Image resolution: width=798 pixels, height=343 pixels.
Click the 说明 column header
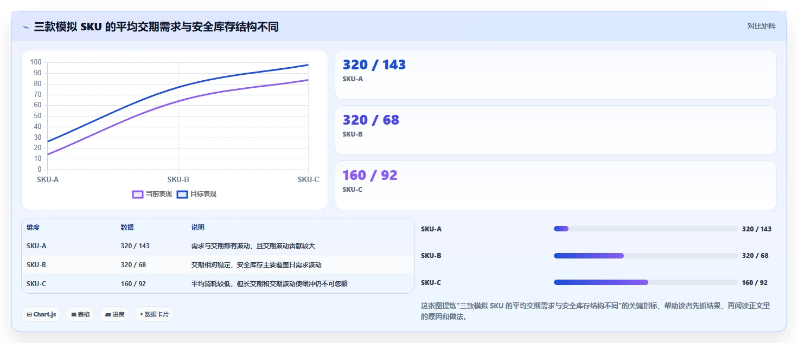pyautogui.click(x=198, y=228)
